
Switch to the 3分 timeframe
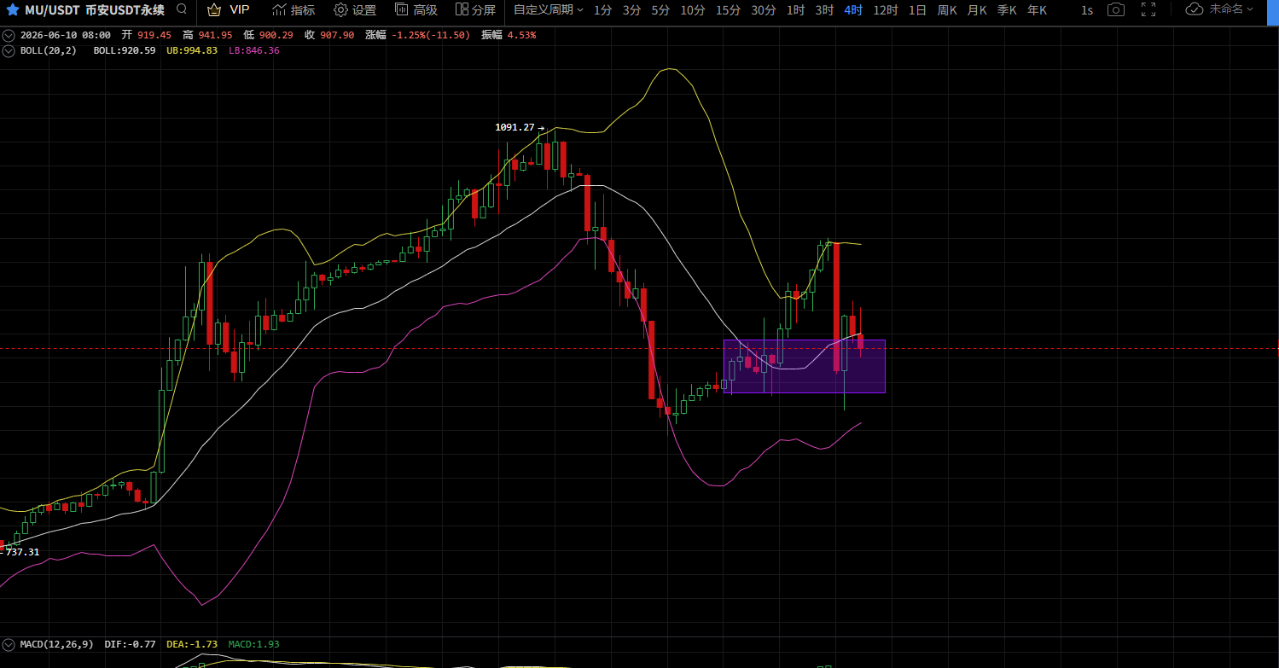tap(631, 9)
